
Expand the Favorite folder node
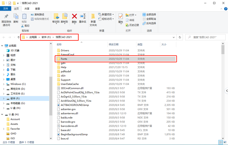[x=4, y=129]
